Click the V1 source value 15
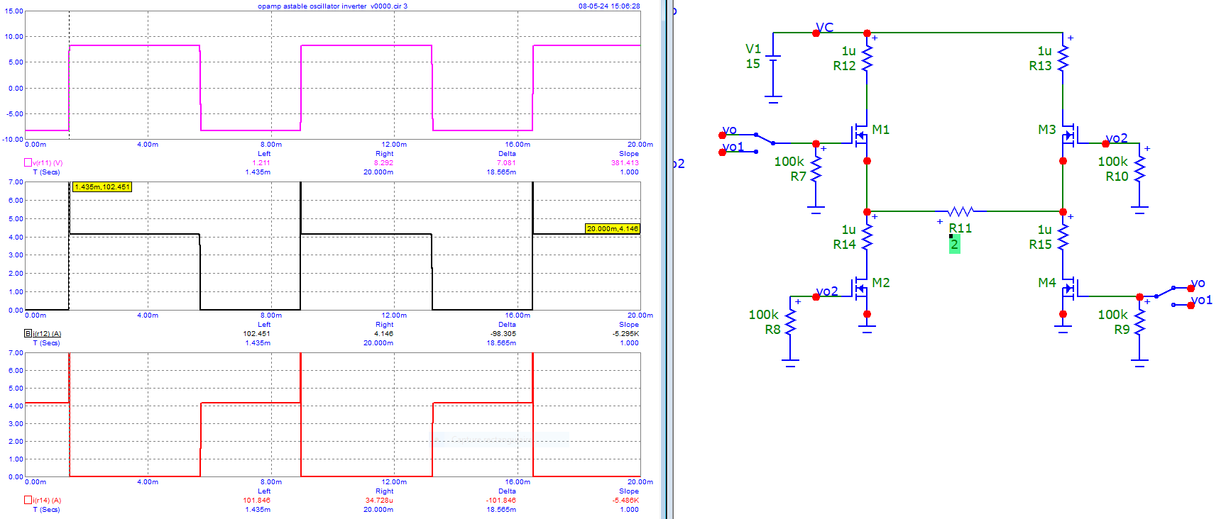Image resolution: width=1226 pixels, height=519 pixels. coord(752,64)
